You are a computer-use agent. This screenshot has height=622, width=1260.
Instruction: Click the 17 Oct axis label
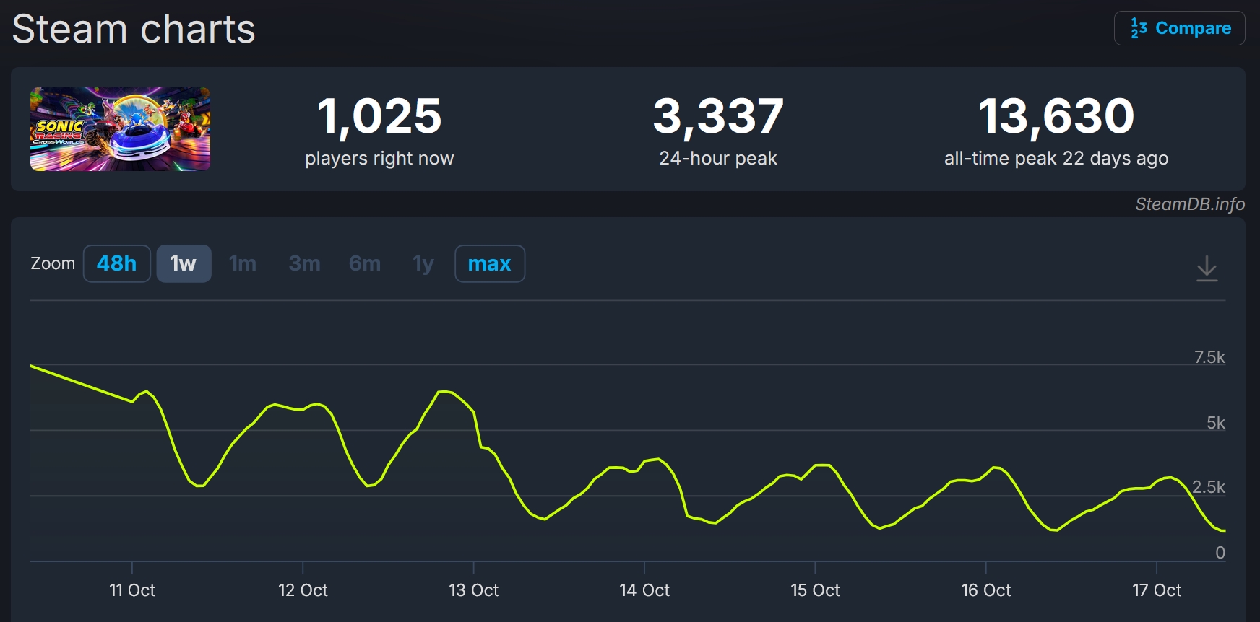point(1157,590)
